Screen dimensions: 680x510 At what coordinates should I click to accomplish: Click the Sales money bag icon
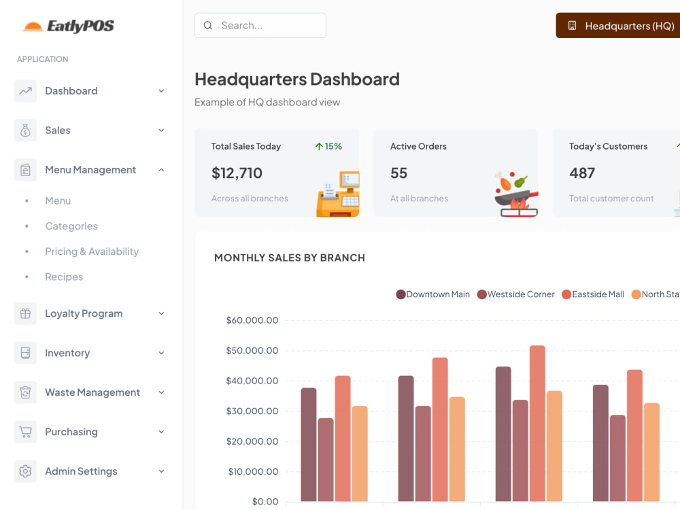25,130
